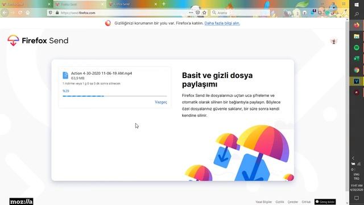Click the blue file document icon
Screen dimensions: 364x205
[65, 75]
